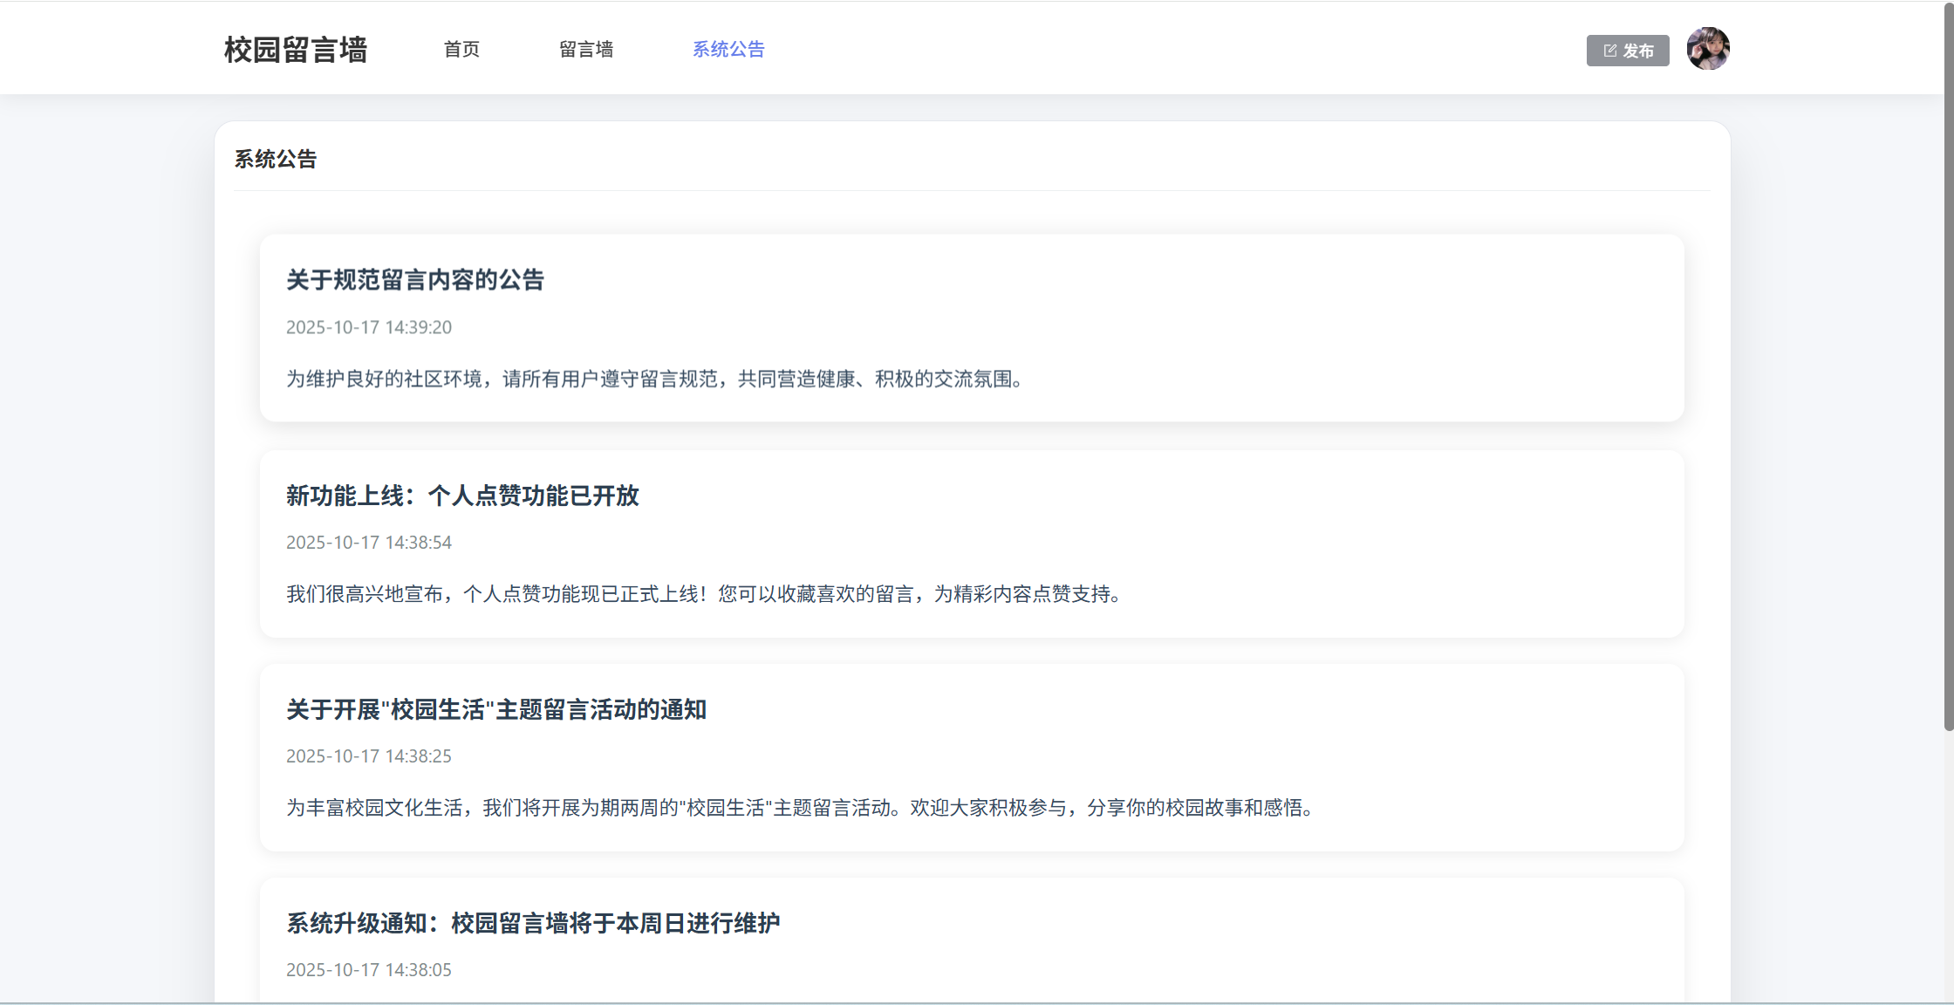This screenshot has width=1954, height=1005.
Task: Open the user avatar profile picture
Action: tap(1707, 49)
